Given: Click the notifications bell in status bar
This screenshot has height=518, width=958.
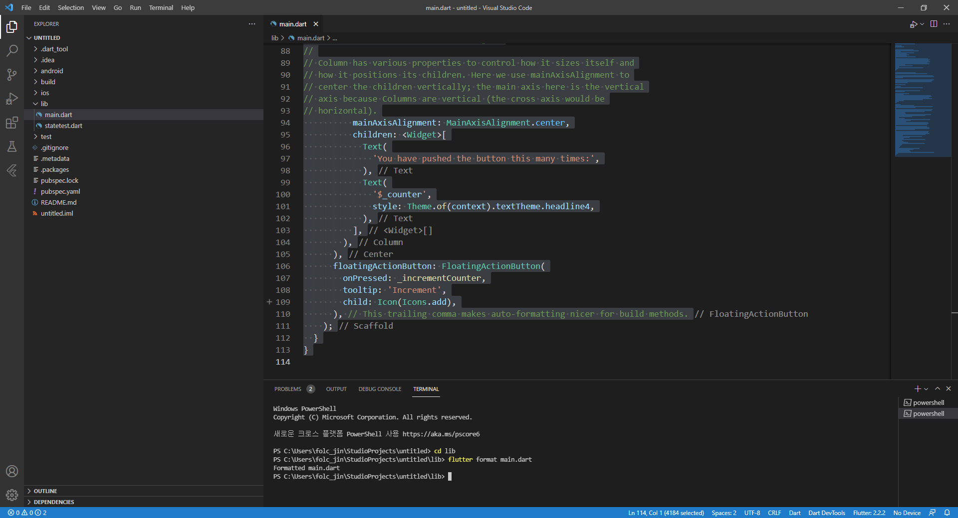Looking at the screenshot, I should pos(947,513).
